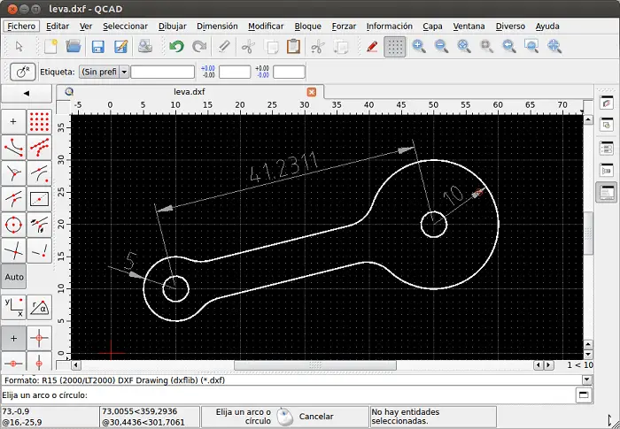
Task: Toggle the Auto snap button
Action: pyautogui.click(x=14, y=277)
